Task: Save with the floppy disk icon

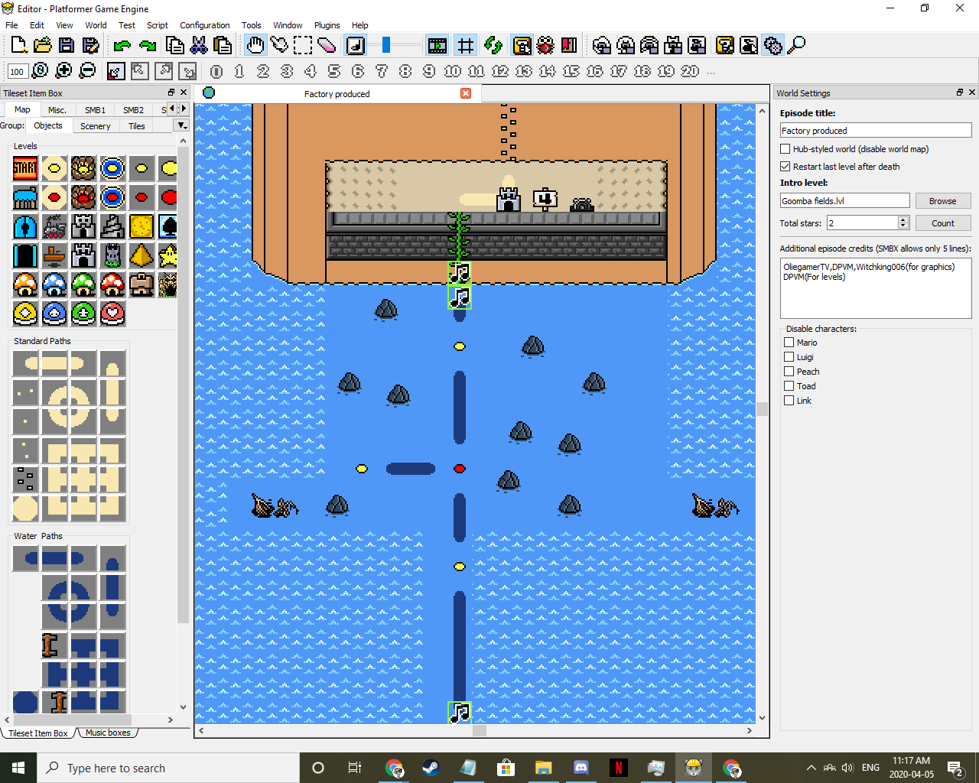Action: pos(67,46)
